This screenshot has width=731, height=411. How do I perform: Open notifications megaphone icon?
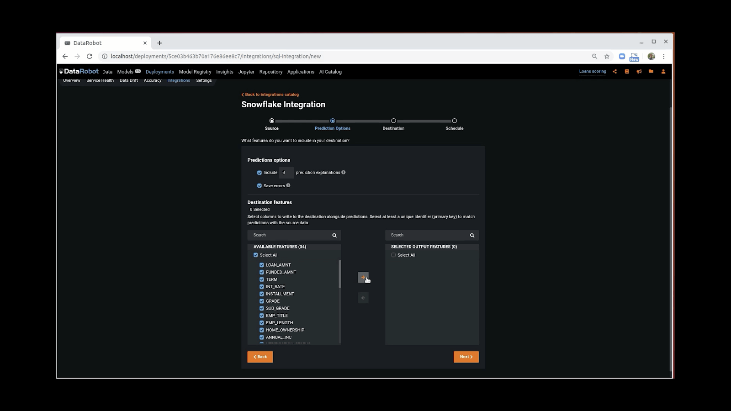click(x=639, y=71)
